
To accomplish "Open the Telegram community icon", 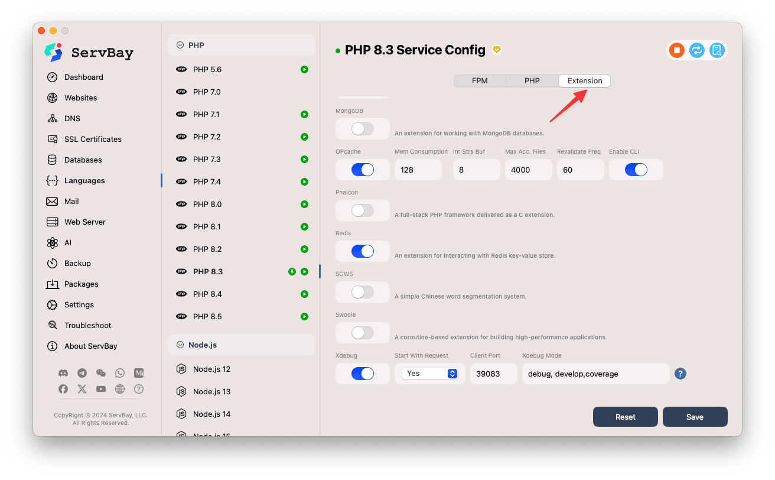I will click(x=82, y=373).
